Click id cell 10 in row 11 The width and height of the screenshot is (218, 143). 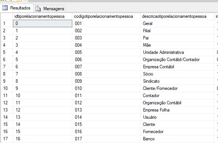point(42,96)
